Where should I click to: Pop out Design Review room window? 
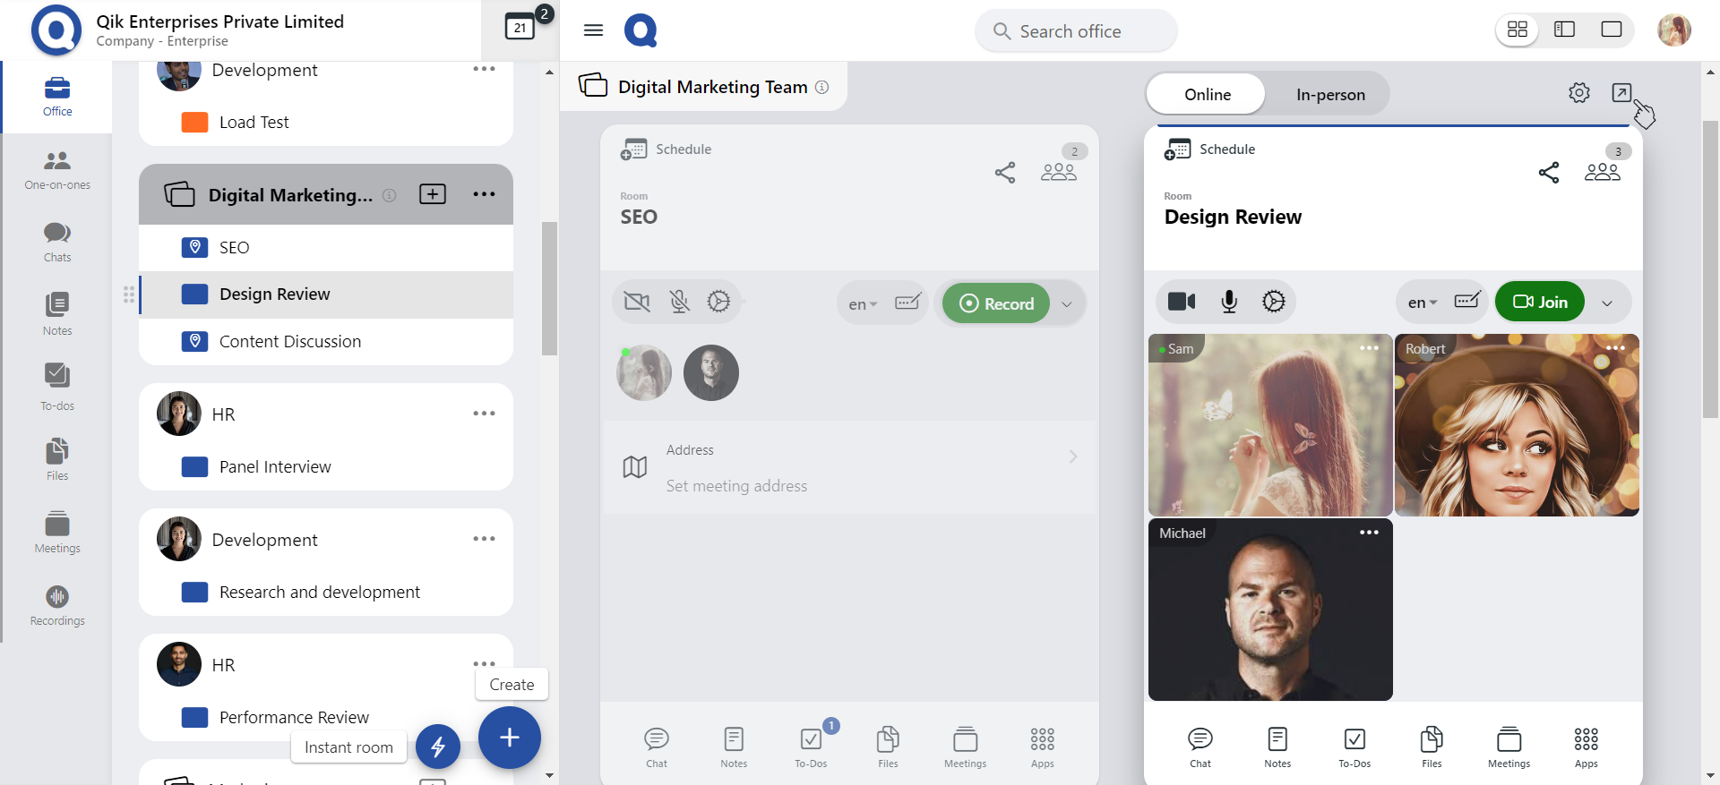pyautogui.click(x=1621, y=93)
